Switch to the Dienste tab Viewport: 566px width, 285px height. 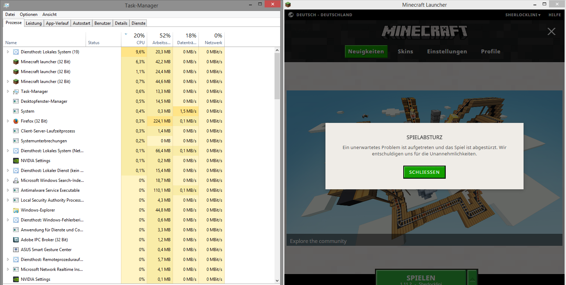point(138,23)
